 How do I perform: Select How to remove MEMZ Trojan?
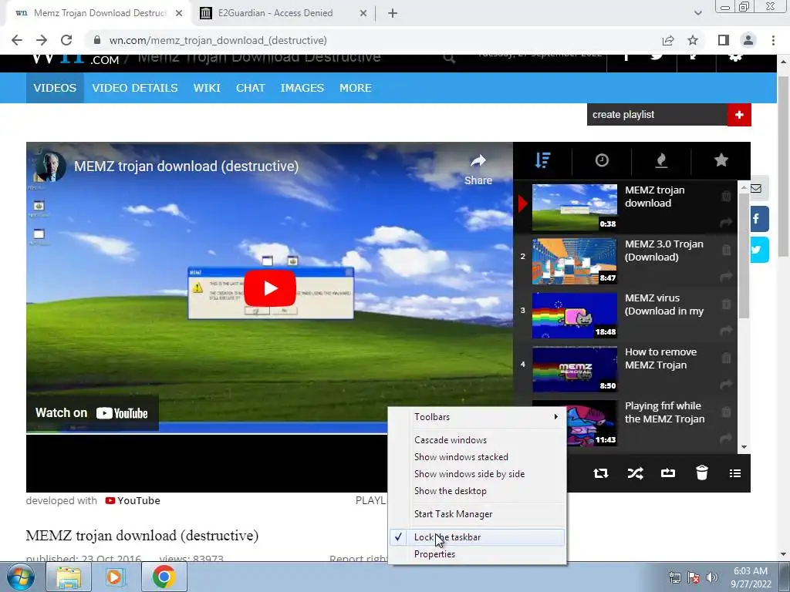(625, 369)
